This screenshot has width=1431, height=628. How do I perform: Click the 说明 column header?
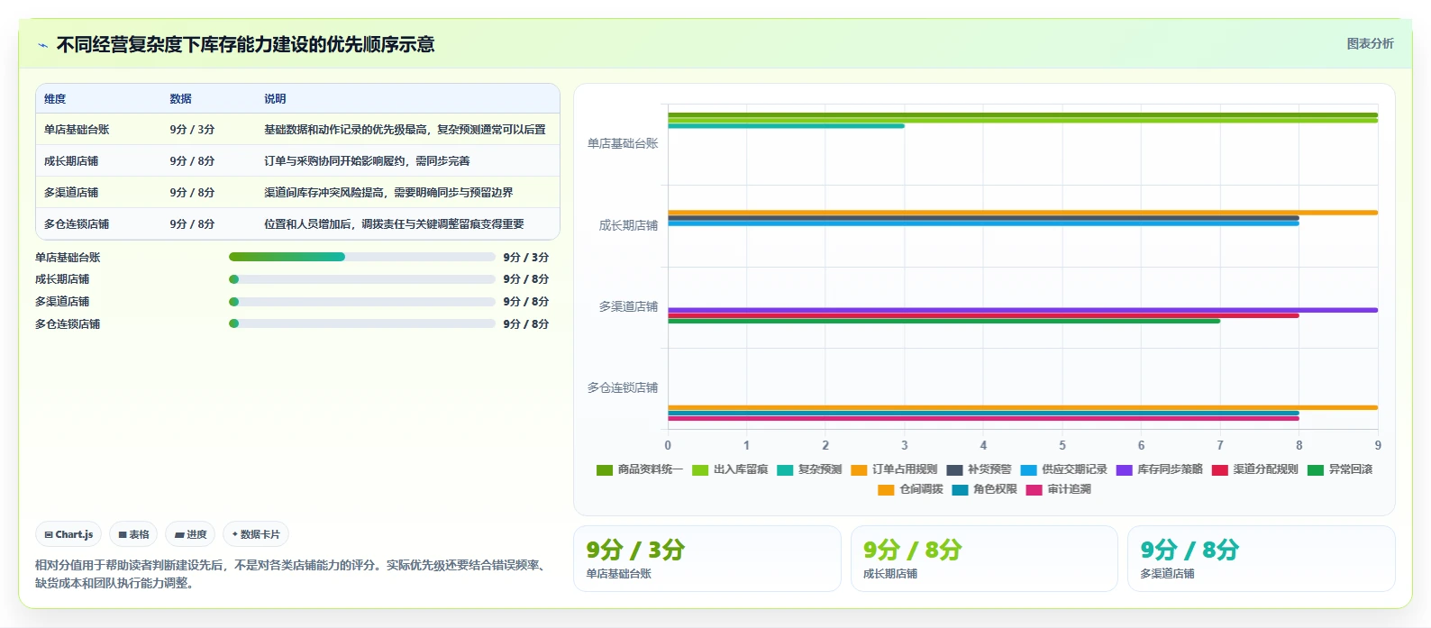click(x=275, y=99)
